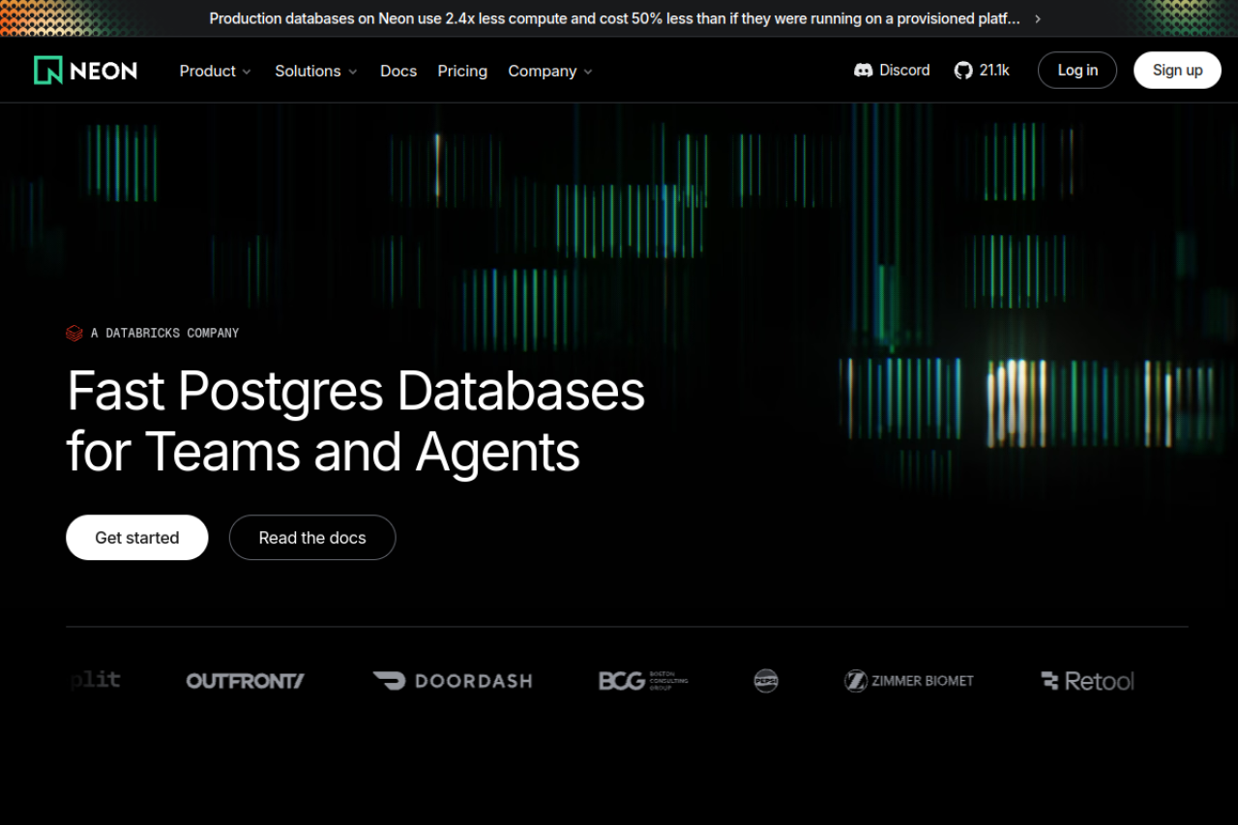Open the Docs navigation item
Image resolution: width=1238 pixels, height=825 pixels.
coord(398,71)
